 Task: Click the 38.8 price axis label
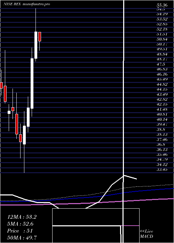pos(161,129)
